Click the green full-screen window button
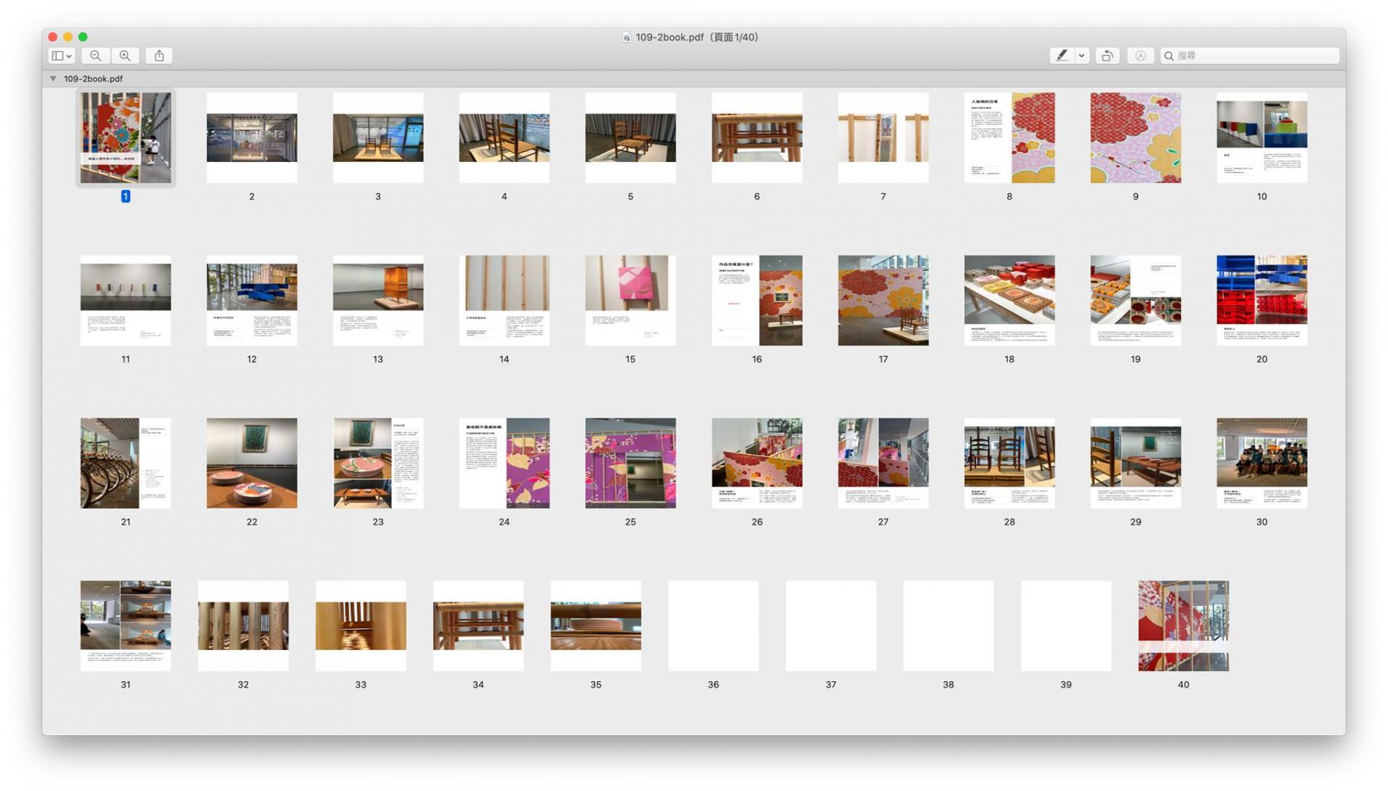 click(x=83, y=37)
